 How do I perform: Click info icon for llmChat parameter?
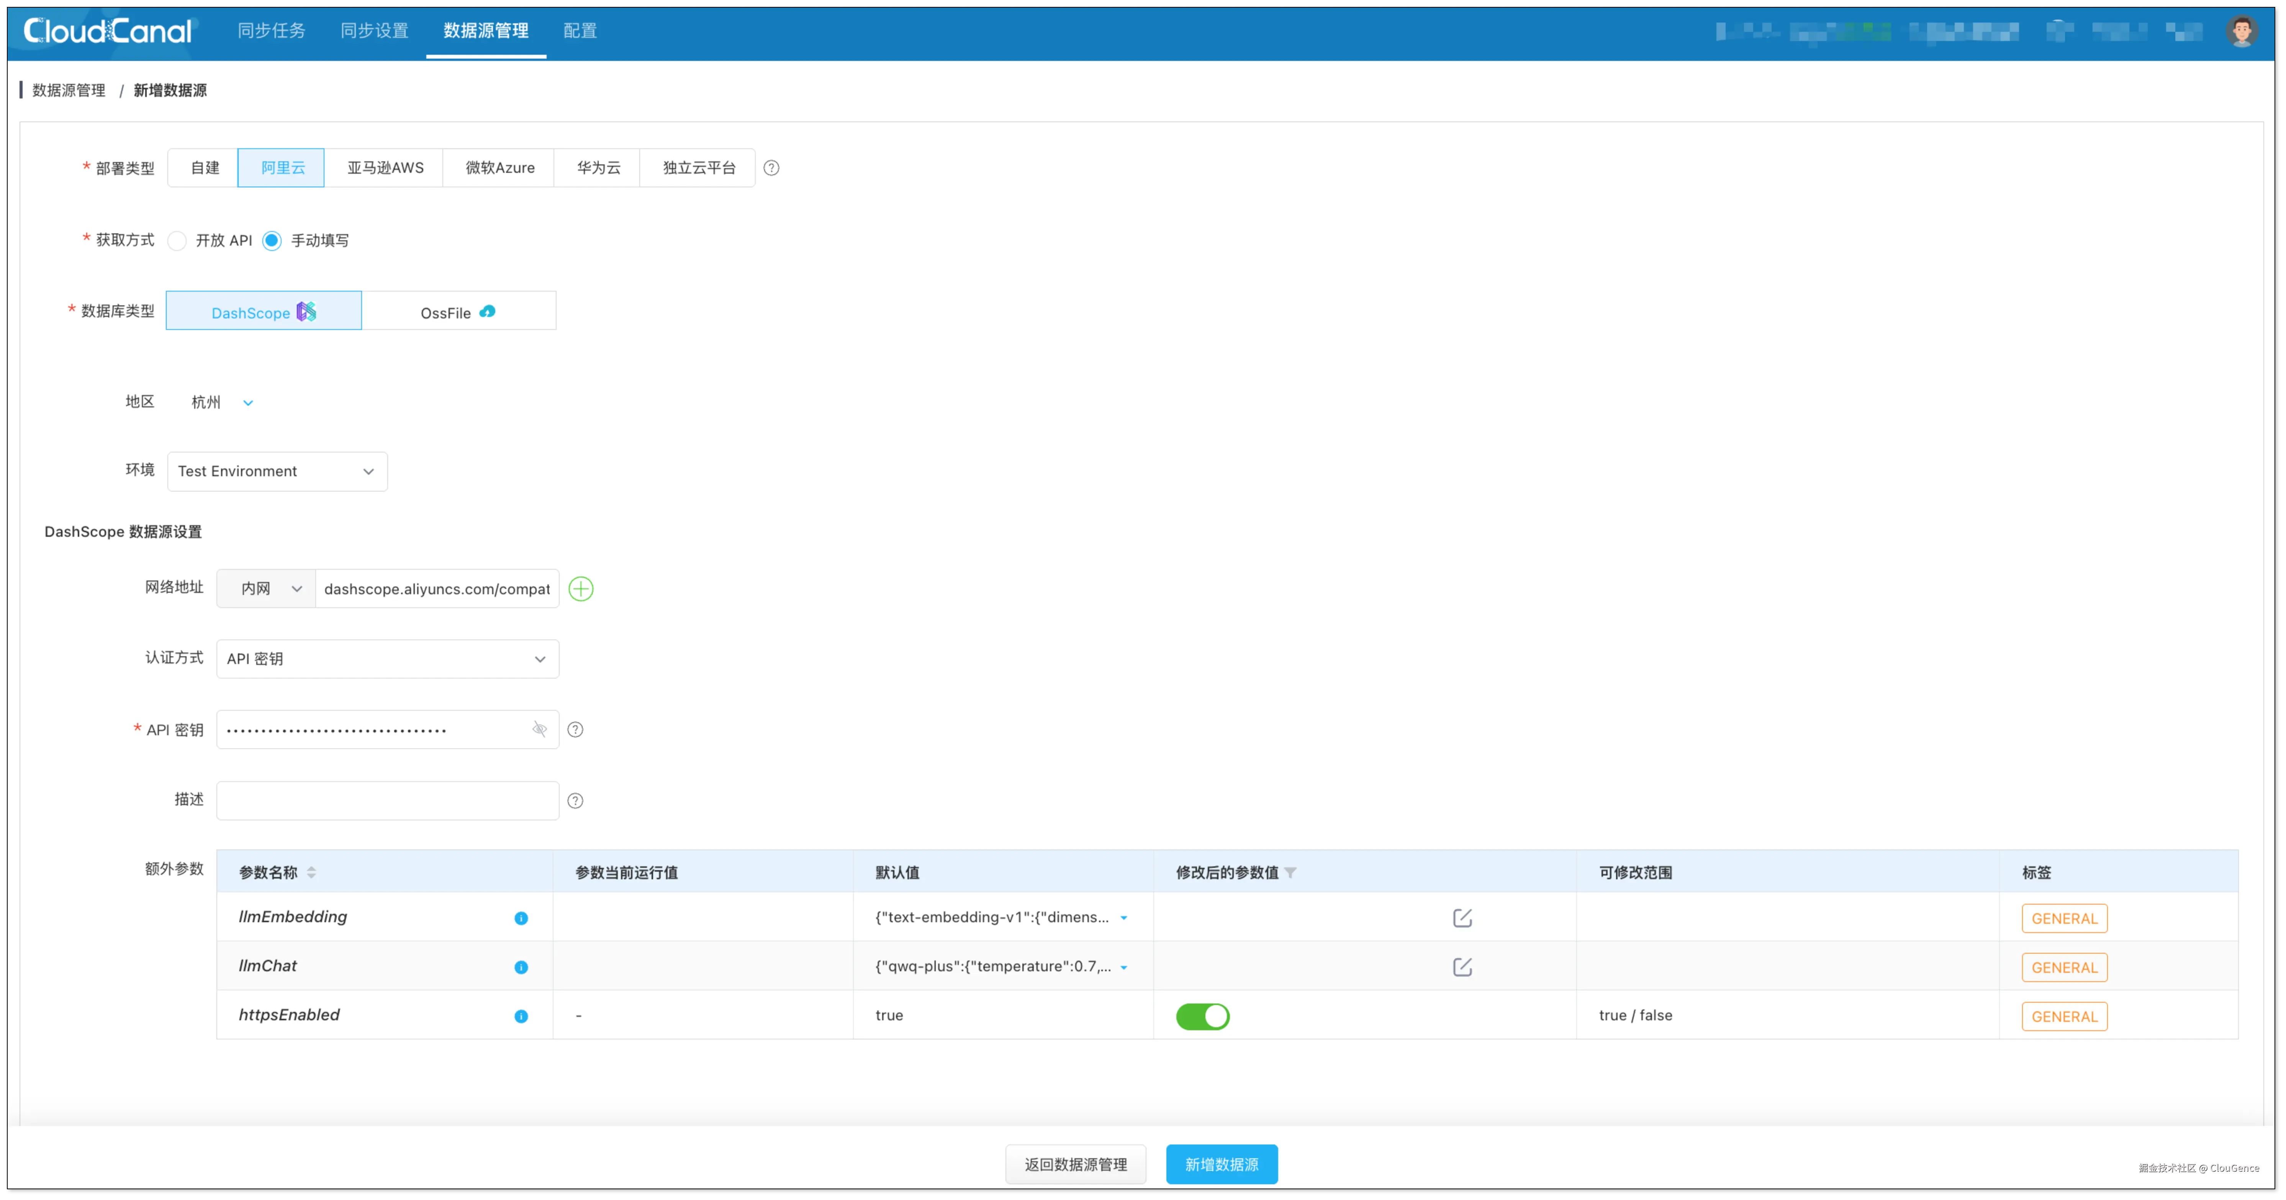[x=521, y=967]
